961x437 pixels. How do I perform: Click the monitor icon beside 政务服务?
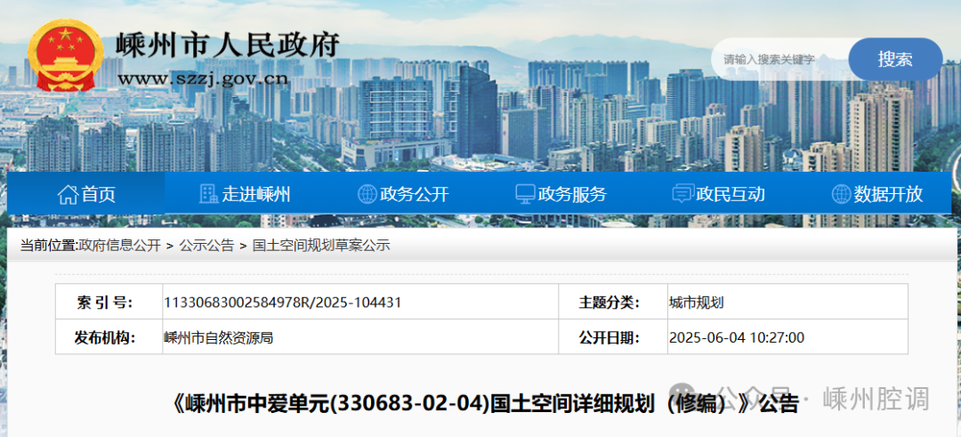[525, 194]
